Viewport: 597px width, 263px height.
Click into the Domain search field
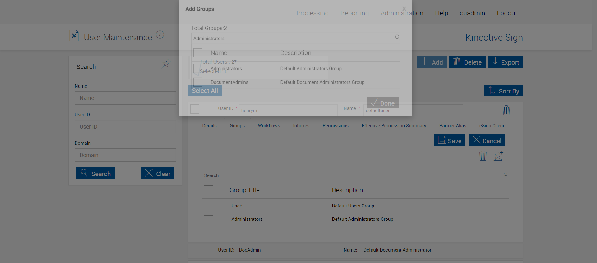(125, 155)
